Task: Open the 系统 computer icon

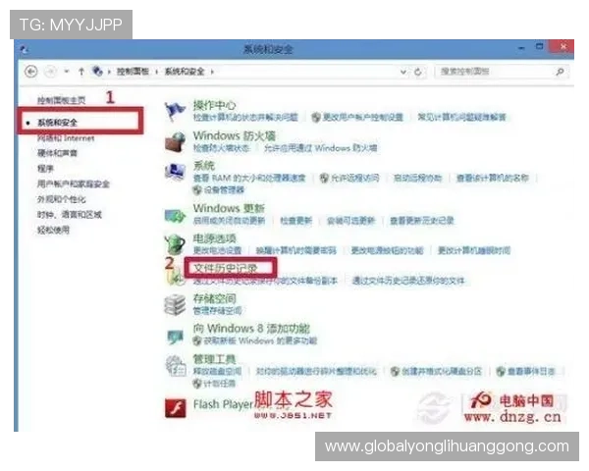Action: 175,172
